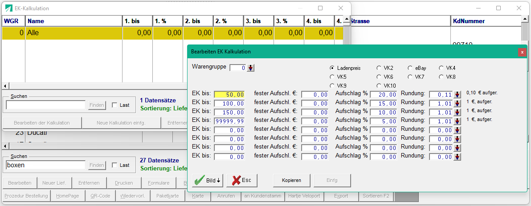Click the Neuer Lief. button
The width and height of the screenshot is (531, 206).
[54, 183]
